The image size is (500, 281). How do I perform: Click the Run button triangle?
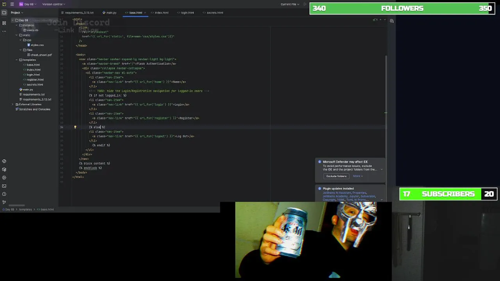click(305, 4)
